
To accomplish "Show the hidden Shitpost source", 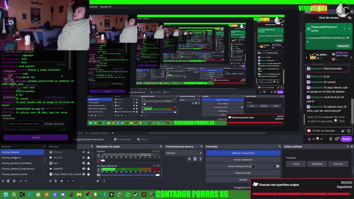I will (x=84, y=152).
